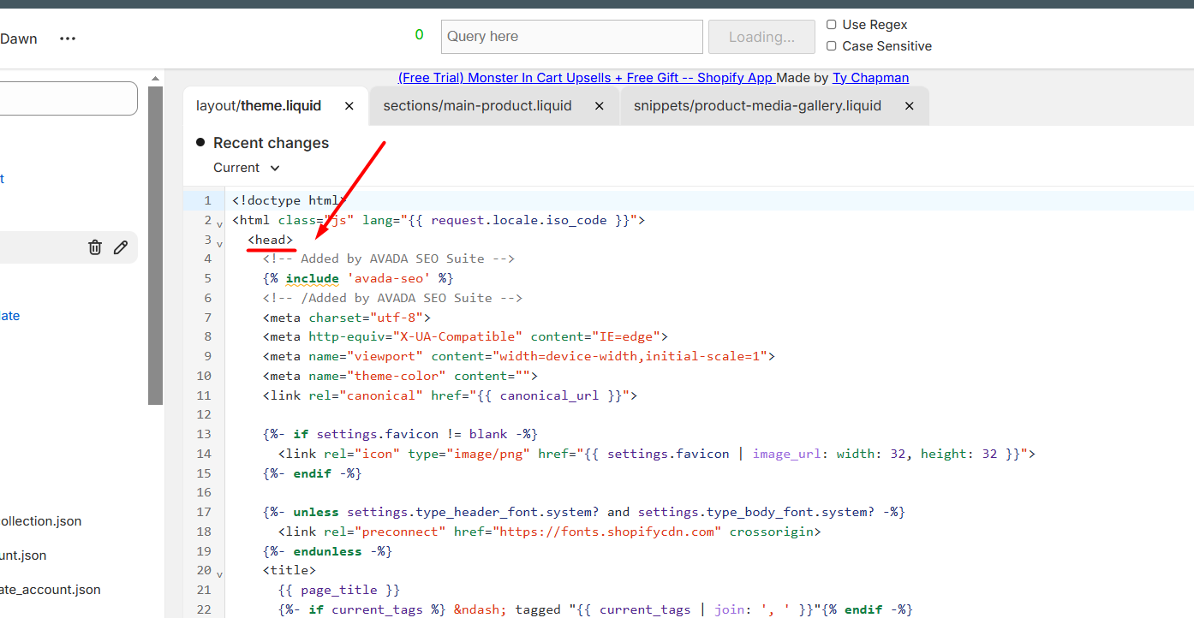Click the endif line 15
Viewport: 1194px width, 618px height.
pyautogui.click(x=312, y=473)
